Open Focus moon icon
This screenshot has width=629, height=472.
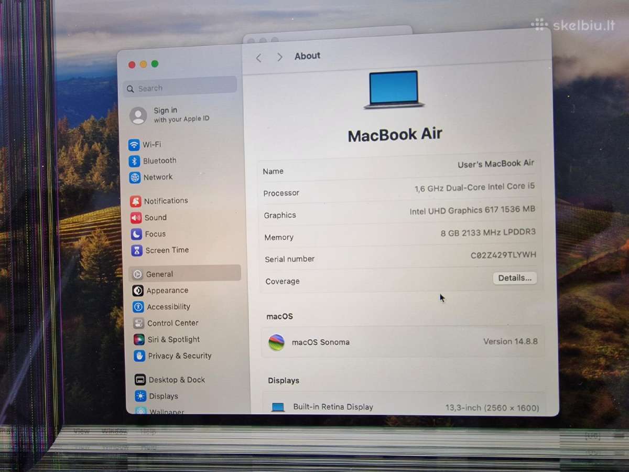click(x=136, y=234)
